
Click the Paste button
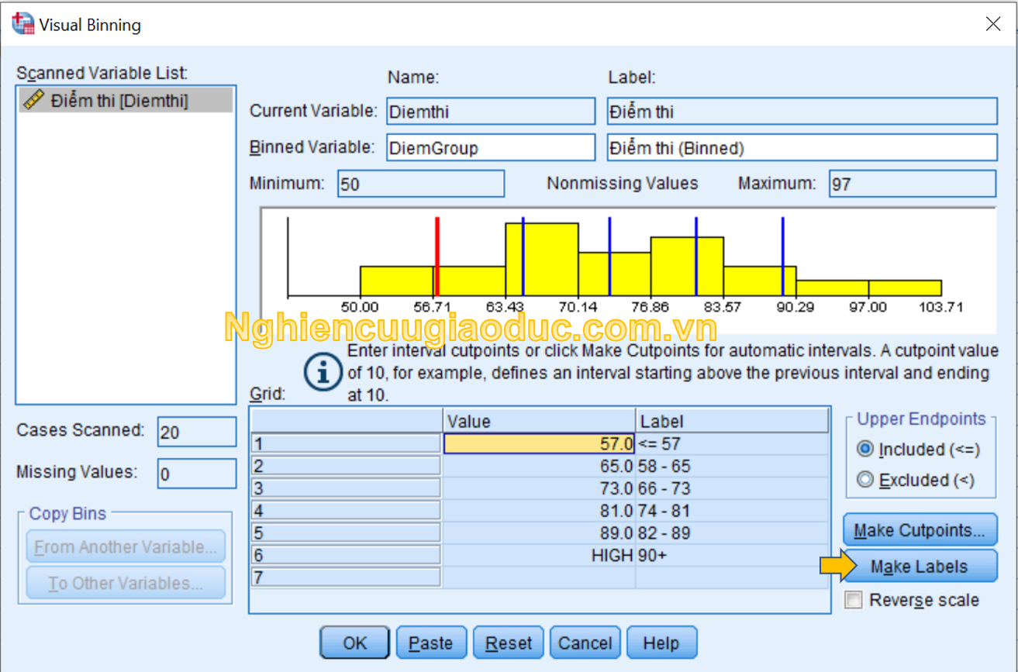click(430, 643)
